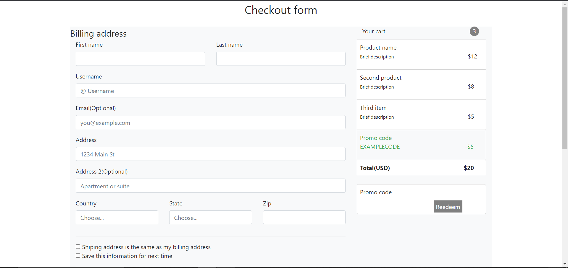568x268 pixels.
Task: Click the '$20' total amount
Action: (x=469, y=168)
